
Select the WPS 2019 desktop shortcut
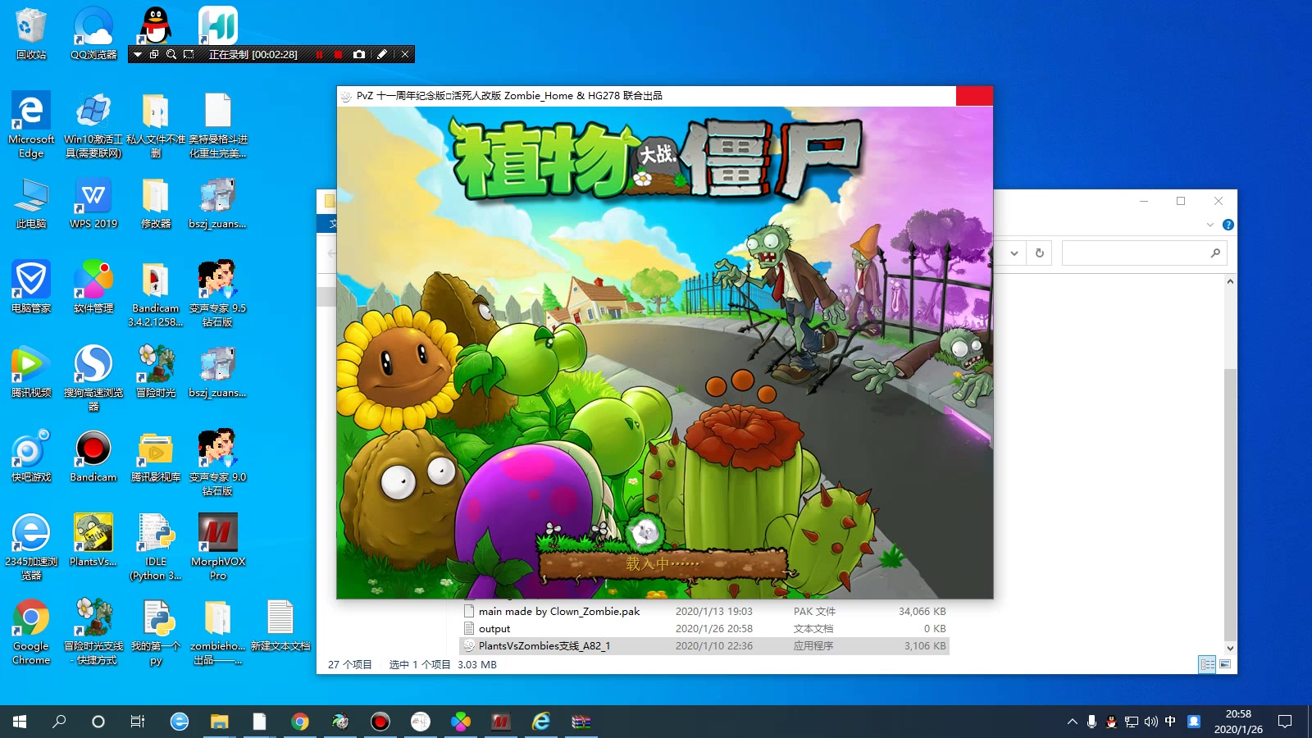click(x=93, y=204)
